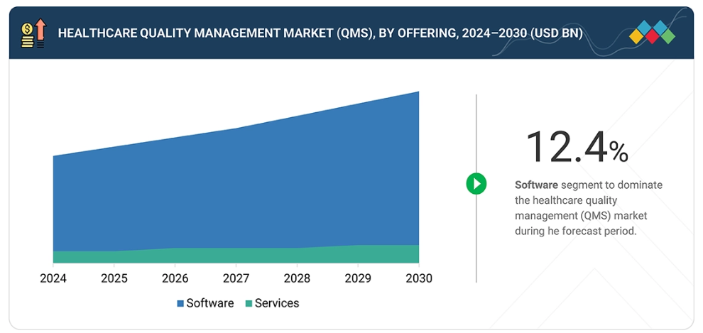Click the colorful diamond logo in header
Image resolution: width=703 pixels, height=333 pixels.
click(653, 33)
